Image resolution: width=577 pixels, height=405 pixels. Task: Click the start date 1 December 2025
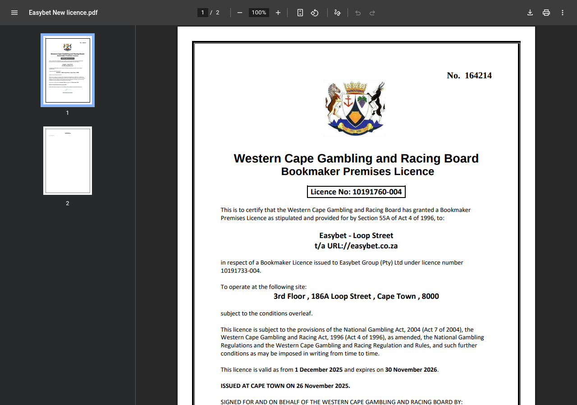(319, 369)
